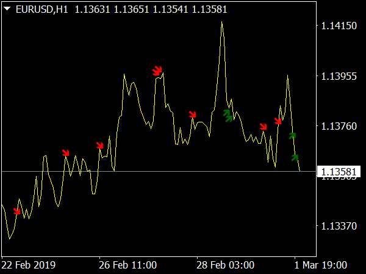Select the low price value 1.13541
366x274 pixels.
170,10
